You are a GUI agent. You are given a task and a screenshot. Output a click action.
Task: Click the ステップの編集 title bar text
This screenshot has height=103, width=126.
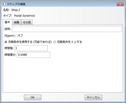(x=16, y=4)
